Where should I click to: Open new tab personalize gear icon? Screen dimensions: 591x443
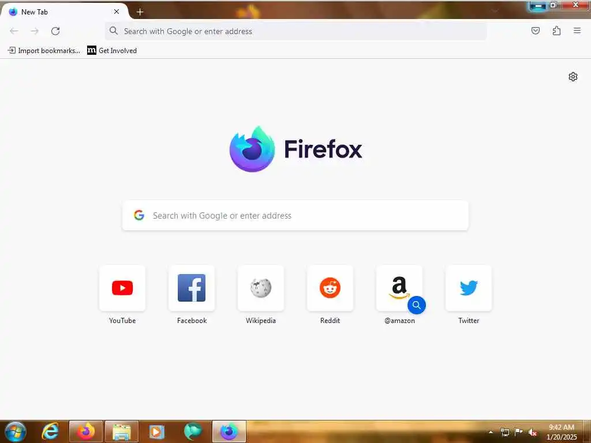pyautogui.click(x=573, y=77)
